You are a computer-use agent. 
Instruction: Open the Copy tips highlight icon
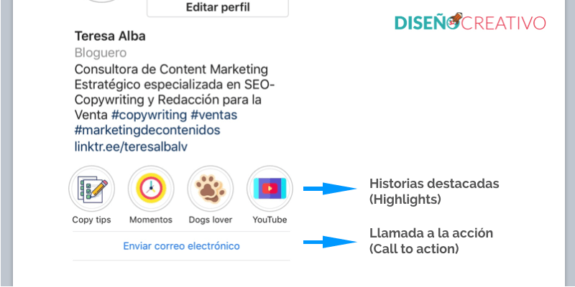(x=91, y=189)
